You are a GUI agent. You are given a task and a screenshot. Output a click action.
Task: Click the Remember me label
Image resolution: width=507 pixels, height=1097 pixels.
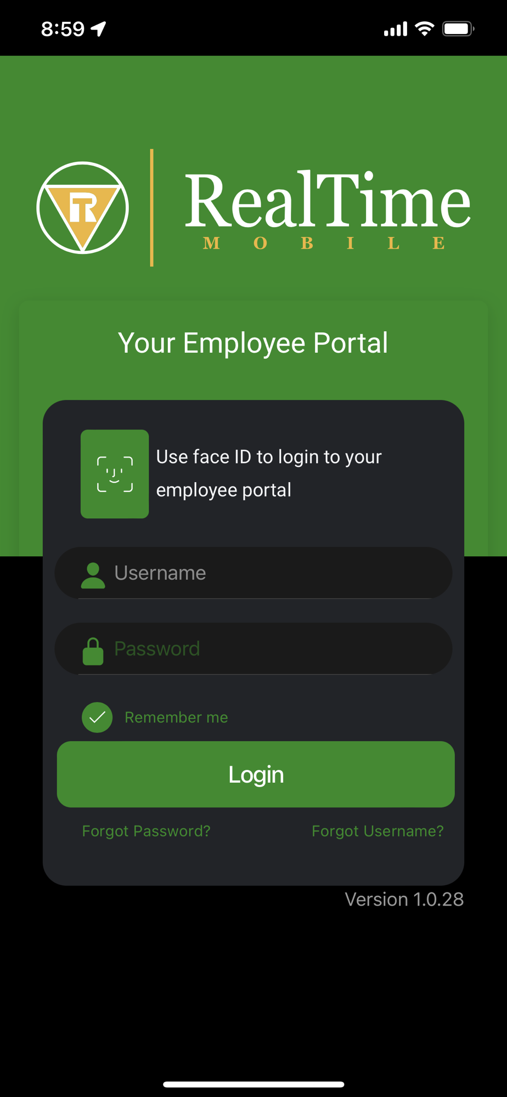pyautogui.click(x=176, y=717)
